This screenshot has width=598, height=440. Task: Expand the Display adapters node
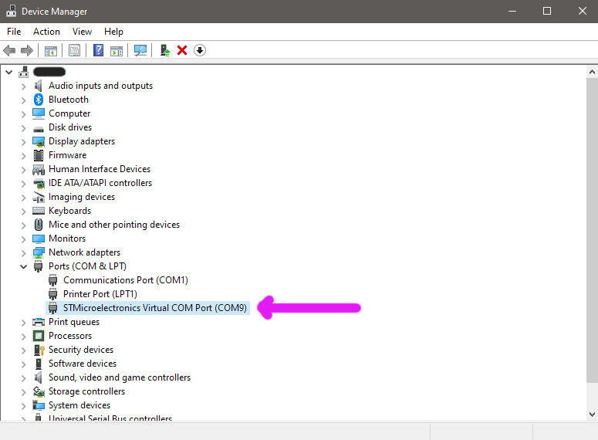[23, 141]
